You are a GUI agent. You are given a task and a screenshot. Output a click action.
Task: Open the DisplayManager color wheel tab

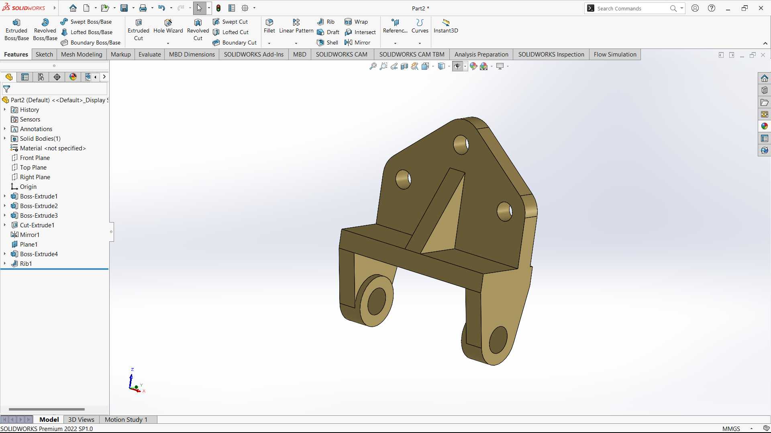[x=73, y=77]
